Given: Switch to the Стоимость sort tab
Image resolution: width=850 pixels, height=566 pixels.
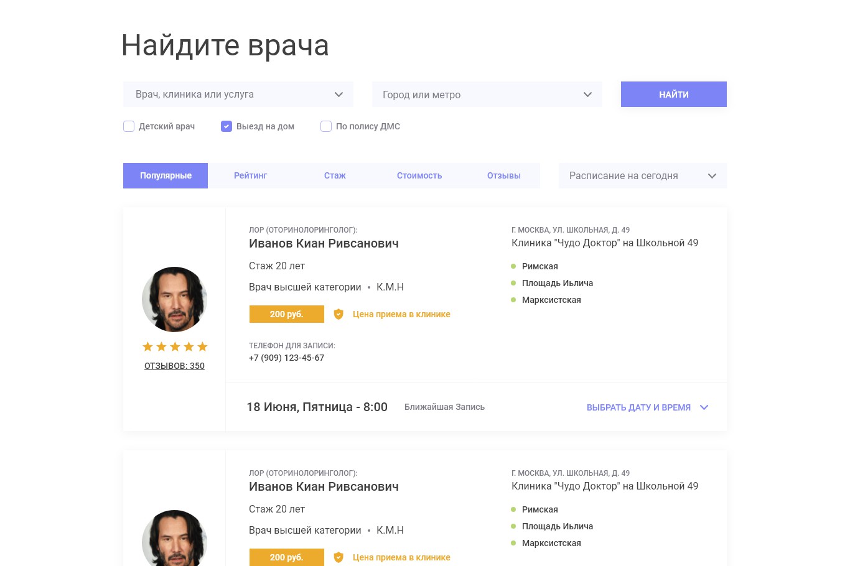Looking at the screenshot, I should tap(419, 176).
